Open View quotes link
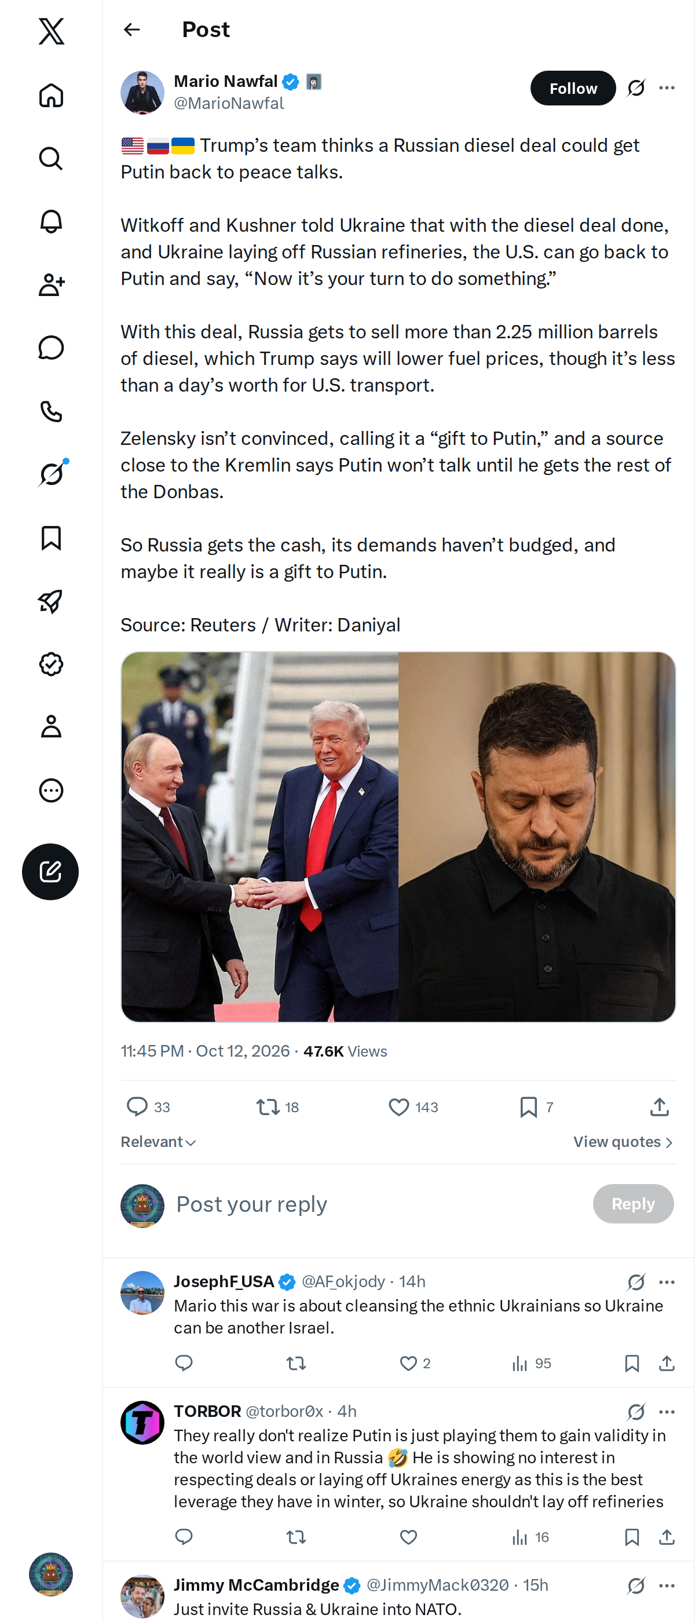The height and width of the screenshot is (1622, 695). click(x=623, y=1142)
